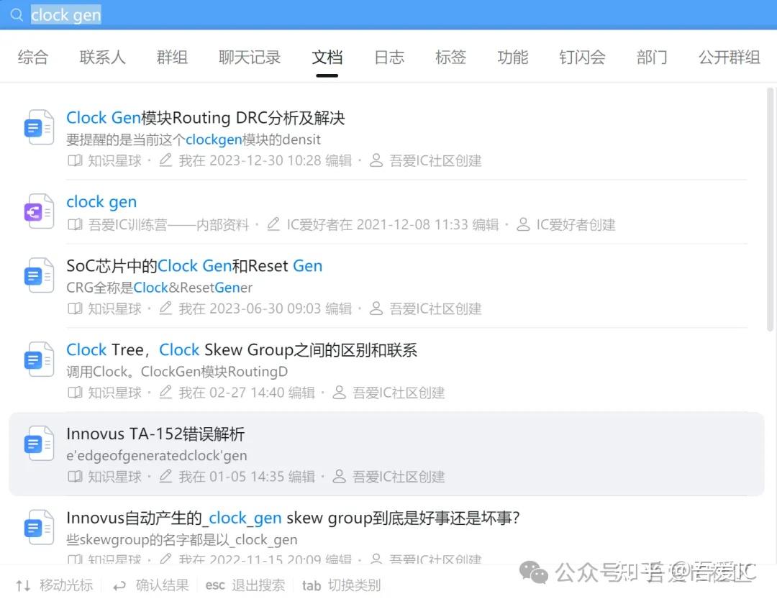Switch to the 综合 tab
The height and width of the screenshot is (604, 777).
click(33, 57)
